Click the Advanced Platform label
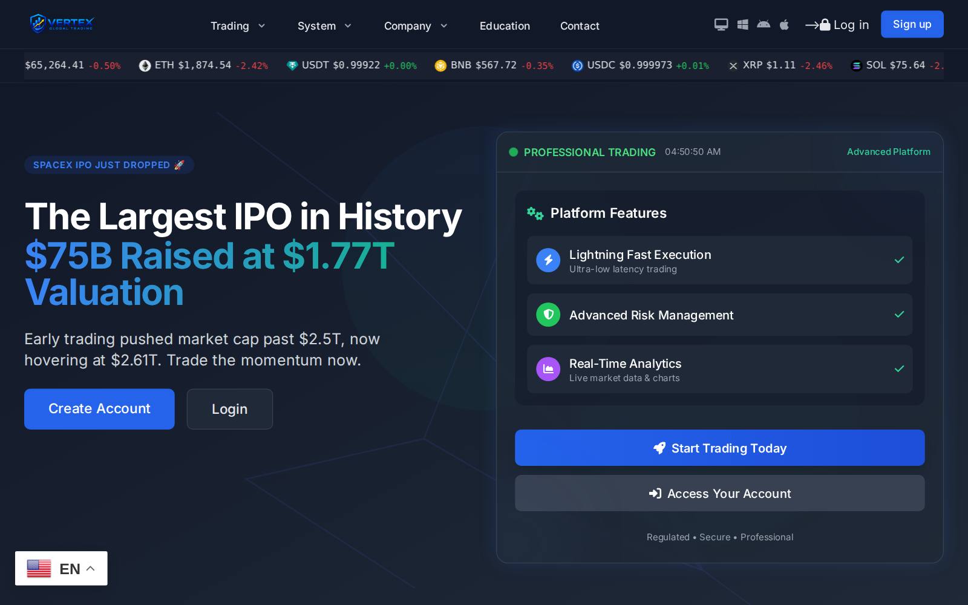The width and height of the screenshot is (968, 605). [x=889, y=152]
